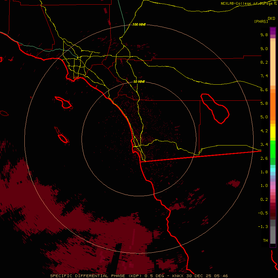Click the DKD product label above legend
Screen dimensions: 278x278
272,19
